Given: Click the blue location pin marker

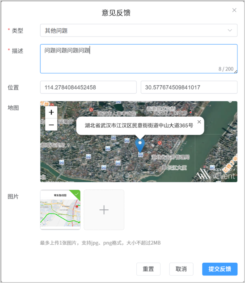Looking at the screenshot, I should [140, 145].
